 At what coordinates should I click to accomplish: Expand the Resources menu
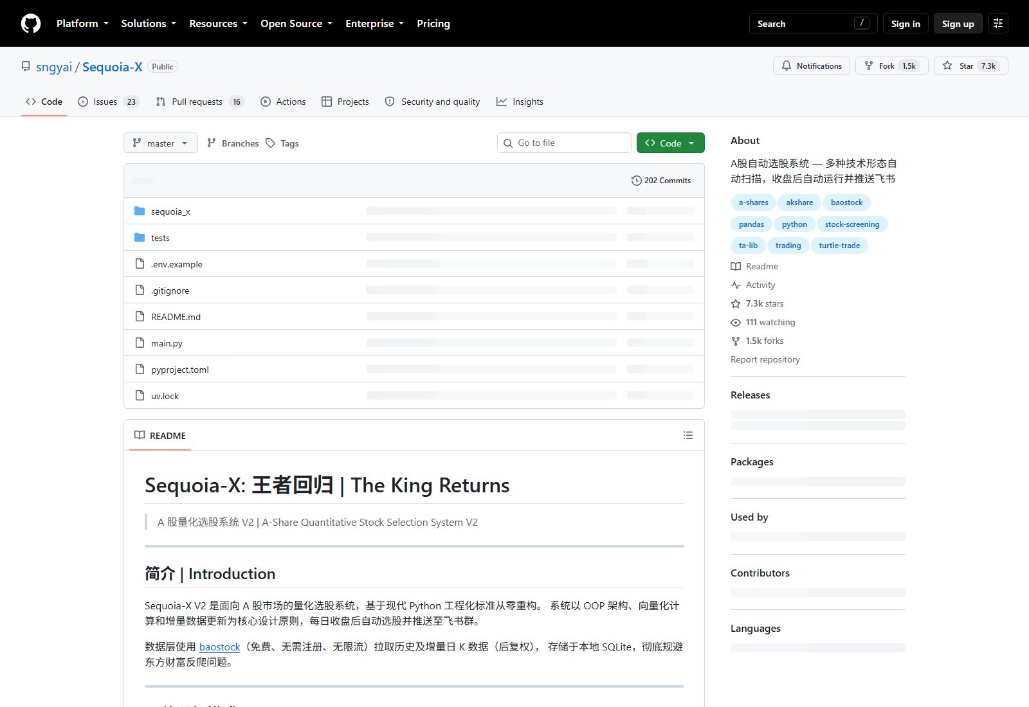(218, 24)
